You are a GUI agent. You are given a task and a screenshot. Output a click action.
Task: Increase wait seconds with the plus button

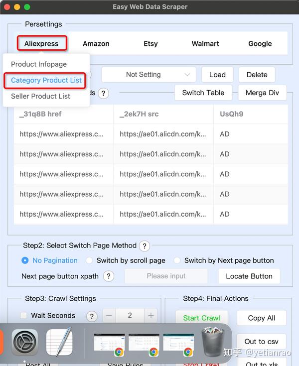coord(150,316)
